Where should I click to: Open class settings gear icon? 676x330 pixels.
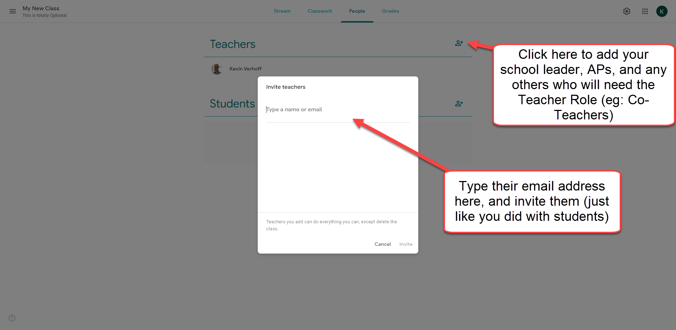point(626,11)
